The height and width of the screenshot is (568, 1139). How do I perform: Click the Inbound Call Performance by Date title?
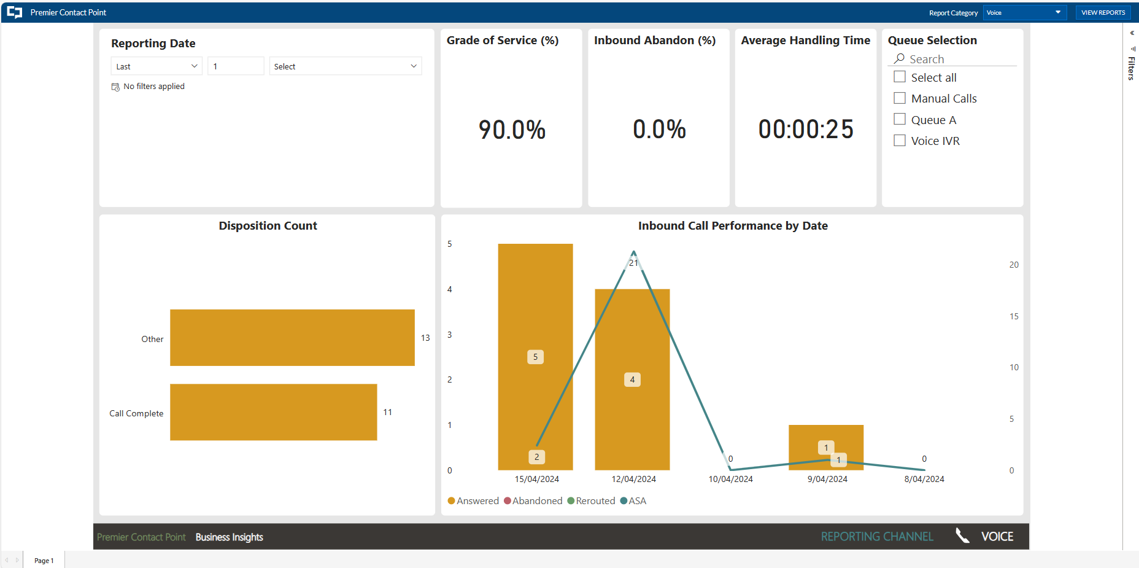(x=733, y=225)
